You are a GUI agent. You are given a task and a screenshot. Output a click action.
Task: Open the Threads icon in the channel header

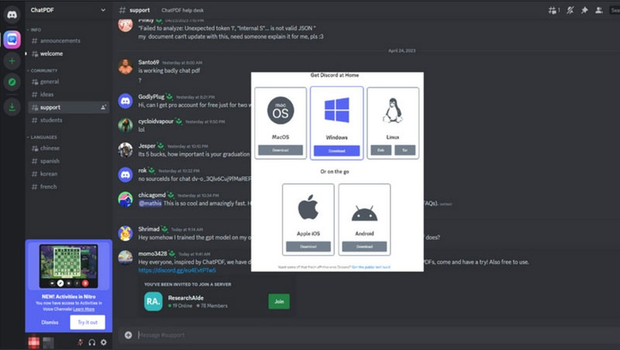553,10
